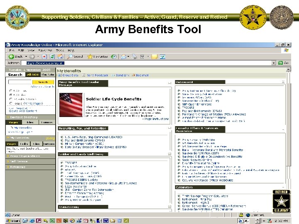The width and height of the screenshot is (299, 224).
Task: Expand the Reference section
Action: click(8, 167)
